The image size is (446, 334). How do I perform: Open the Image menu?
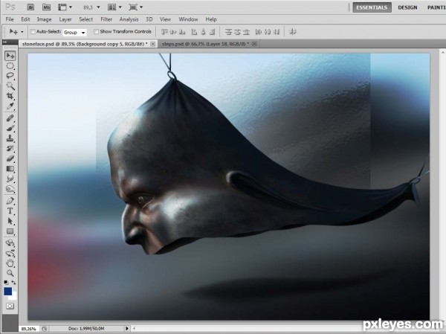click(x=44, y=19)
